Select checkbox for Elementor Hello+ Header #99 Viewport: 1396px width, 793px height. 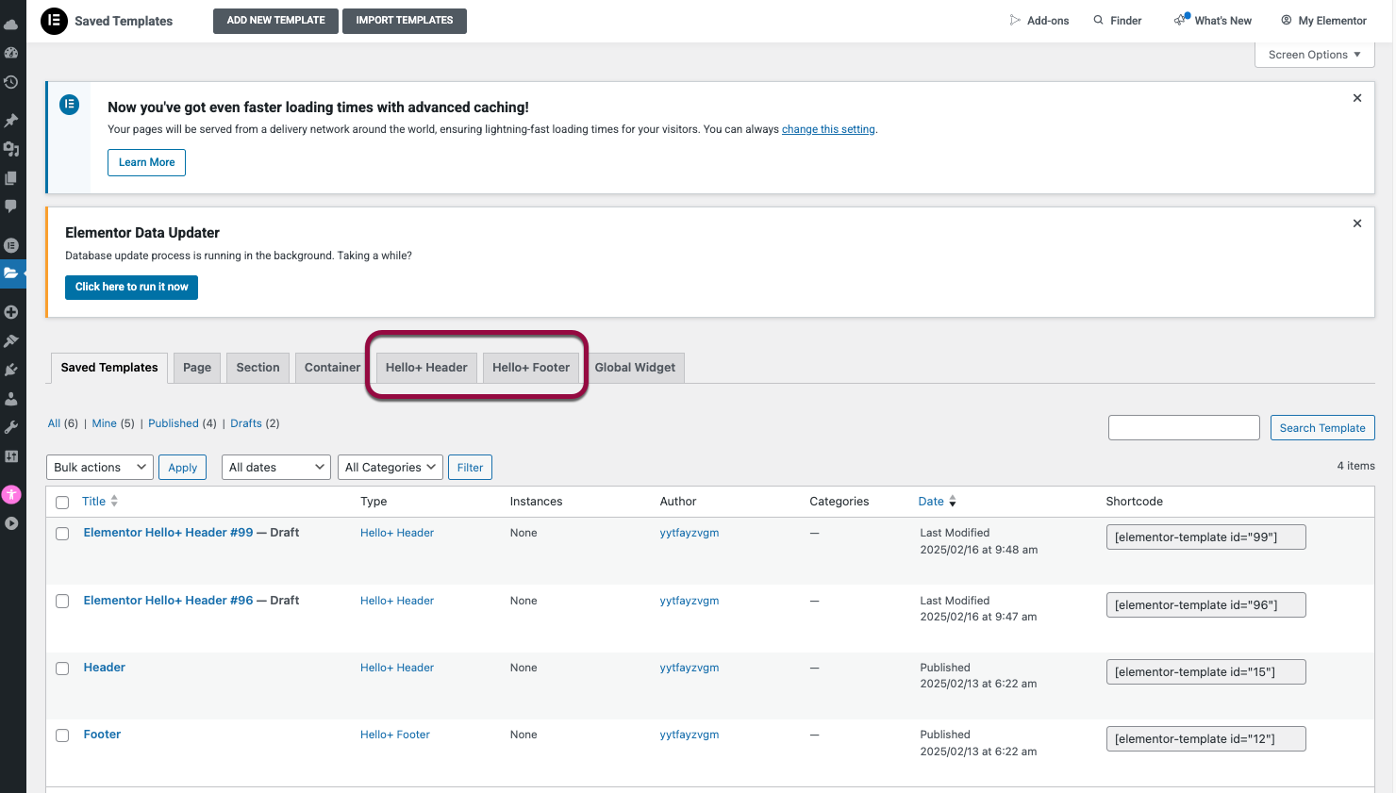click(x=62, y=534)
